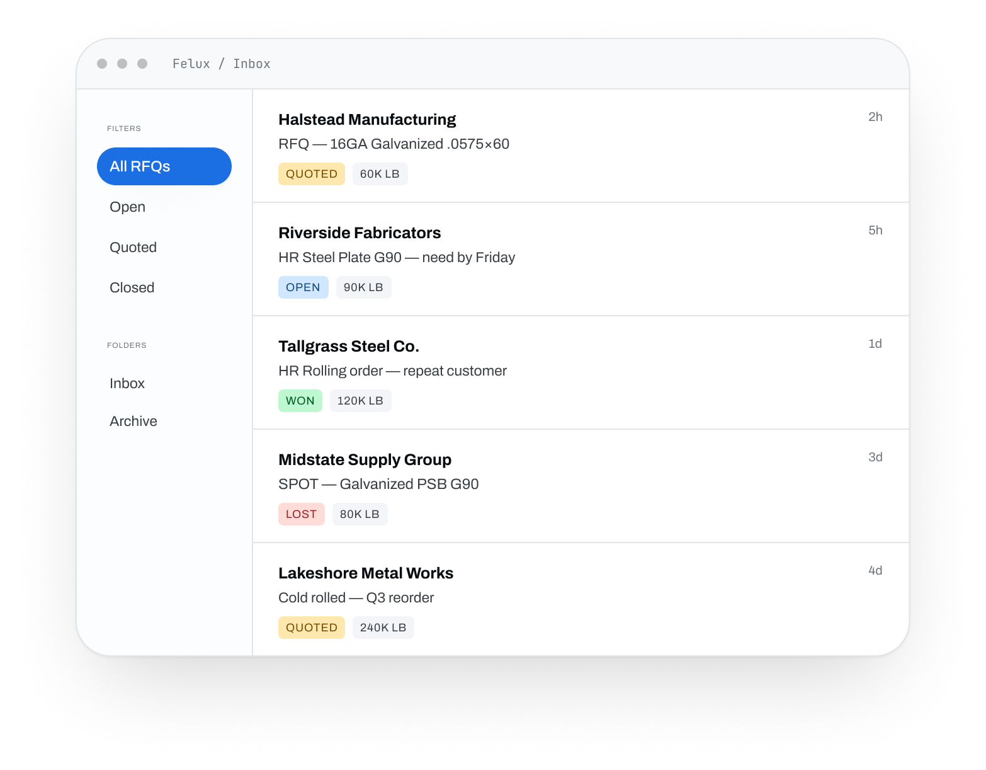Click LOST status tag on Midstate Supply
Viewport: 986px width, 770px height.
pos(302,514)
